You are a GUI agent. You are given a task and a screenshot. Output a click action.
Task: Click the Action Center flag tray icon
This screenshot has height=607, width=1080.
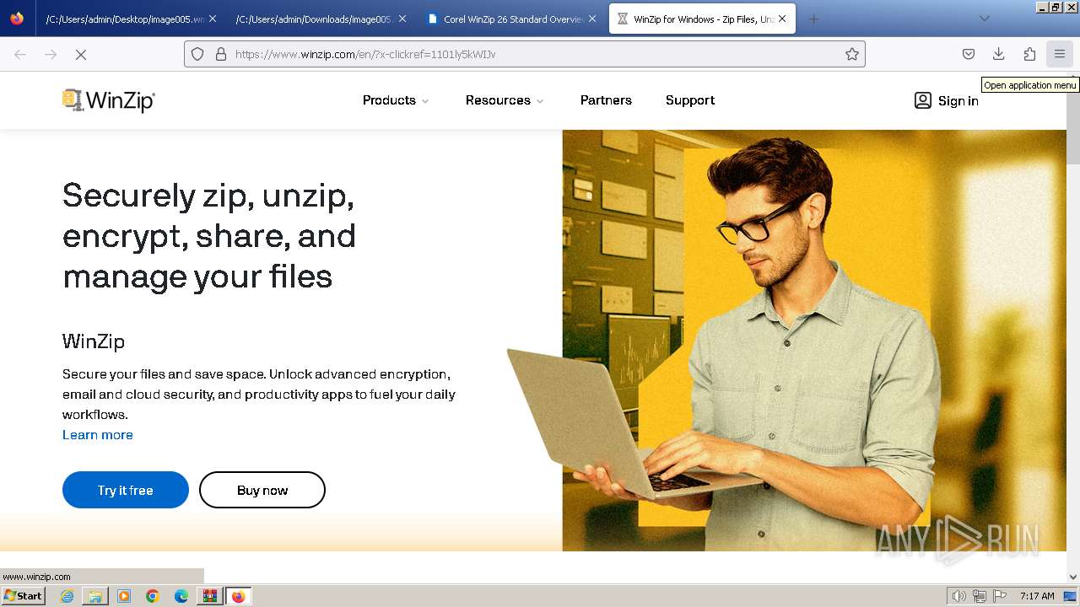(1000, 596)
